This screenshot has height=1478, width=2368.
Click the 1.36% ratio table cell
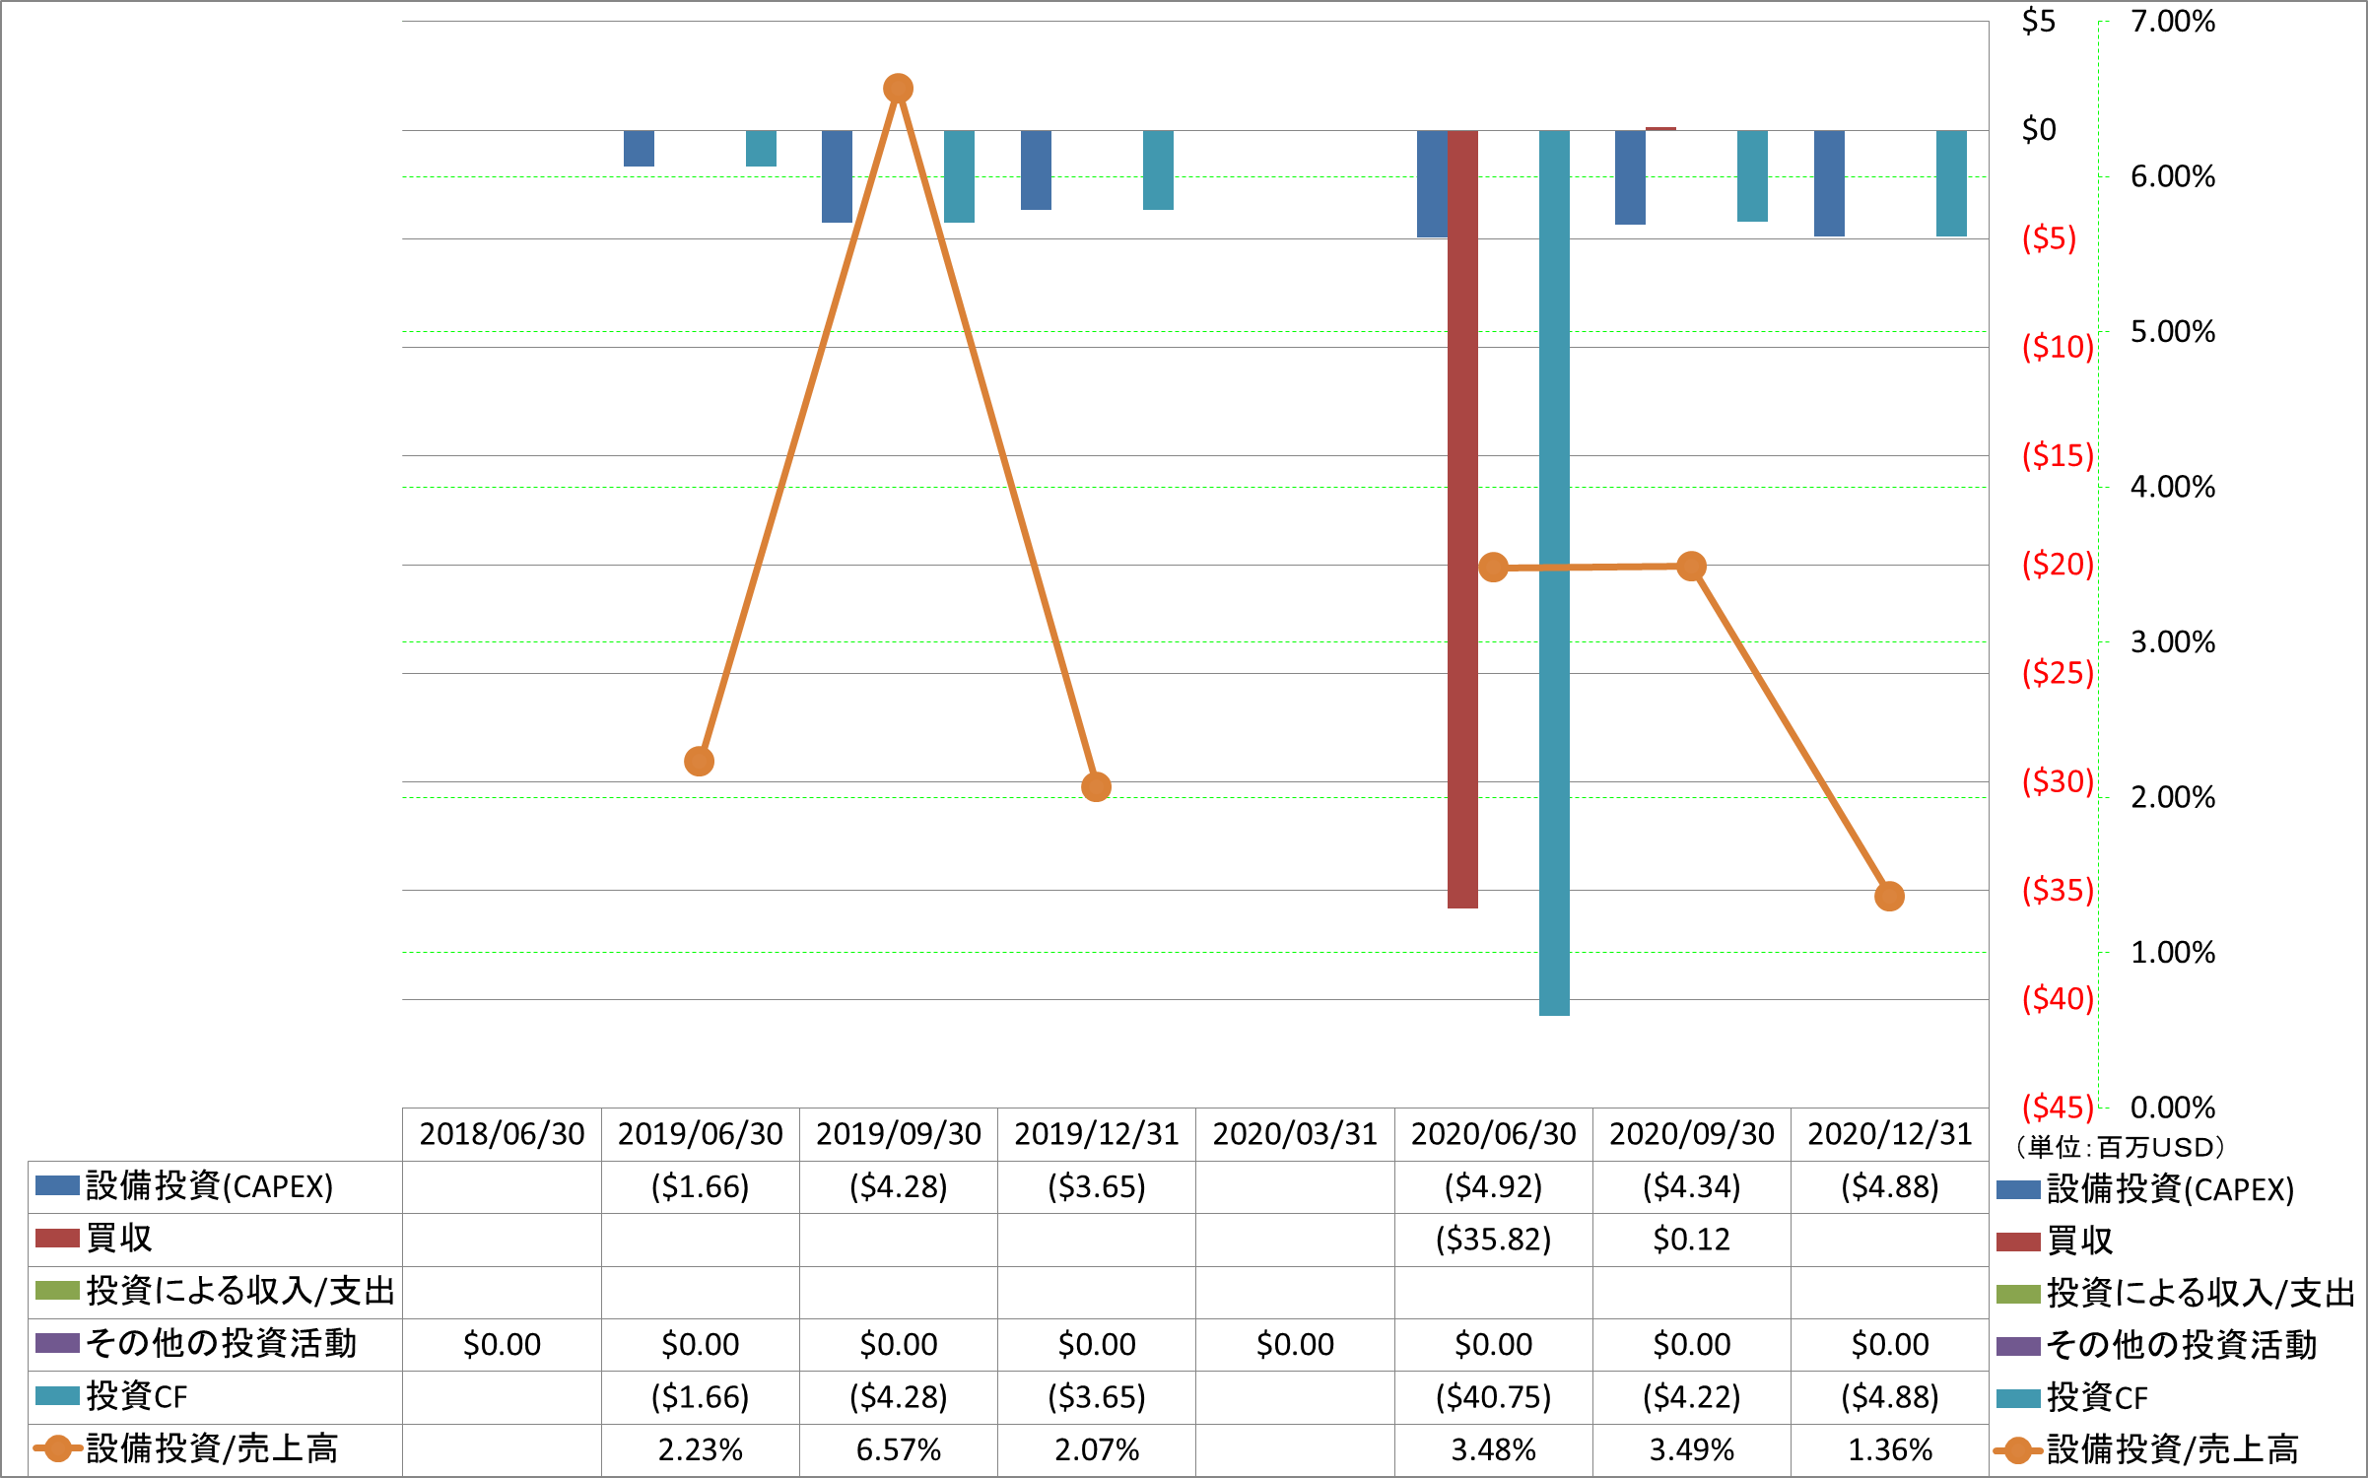(1889, 1449)
